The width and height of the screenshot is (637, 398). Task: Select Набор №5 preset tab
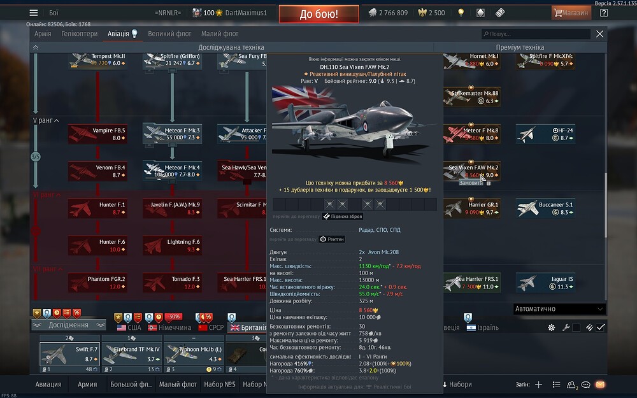220,384
